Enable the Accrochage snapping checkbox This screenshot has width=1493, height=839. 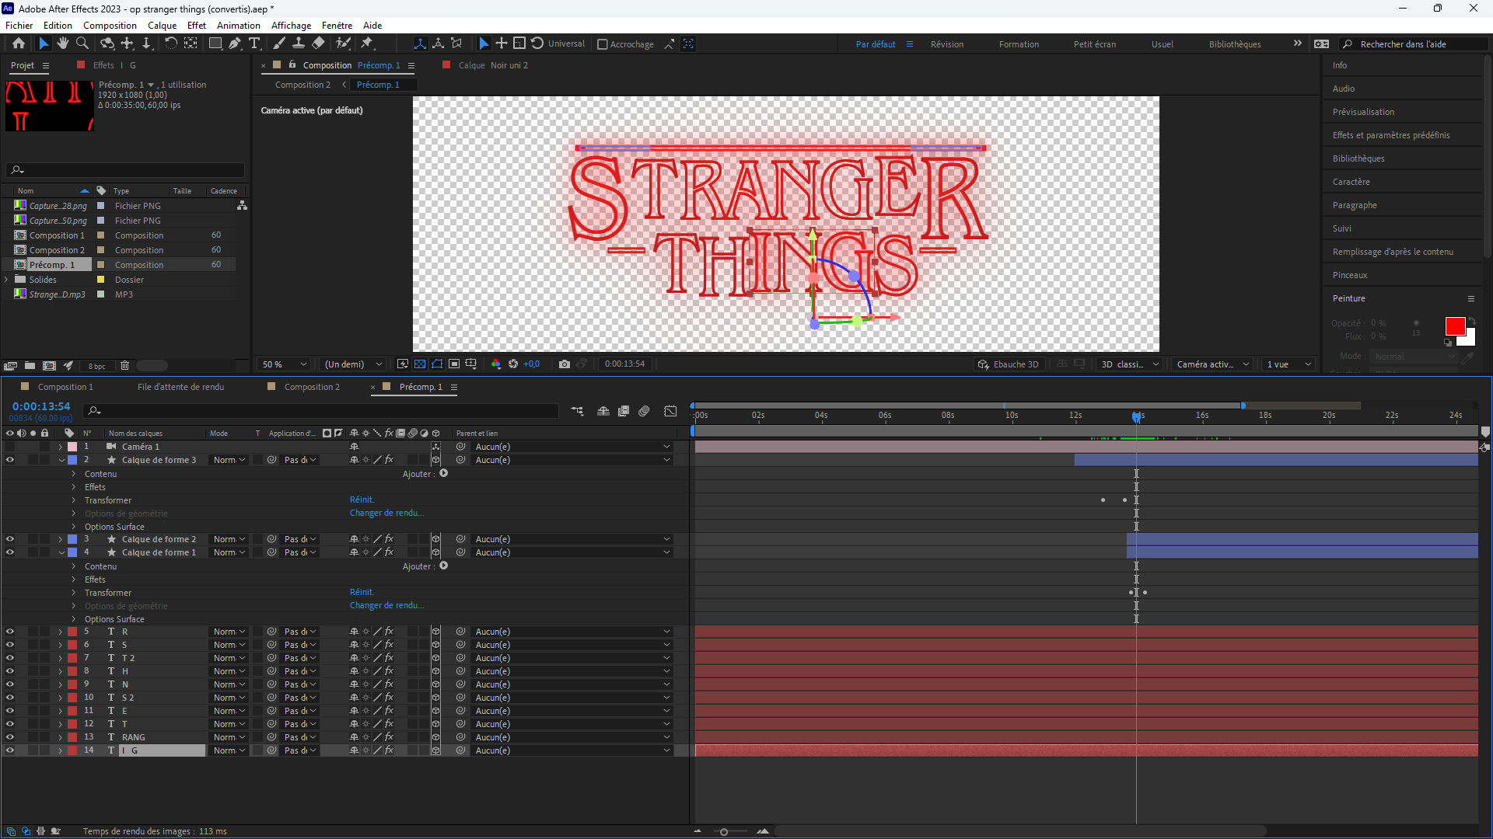(x=603, y=44)
